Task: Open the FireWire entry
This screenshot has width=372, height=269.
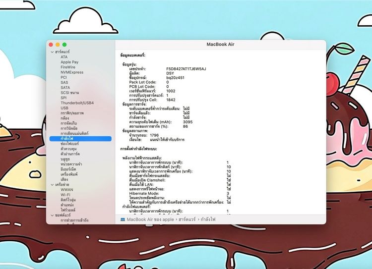Action: (x=68, y=67)
